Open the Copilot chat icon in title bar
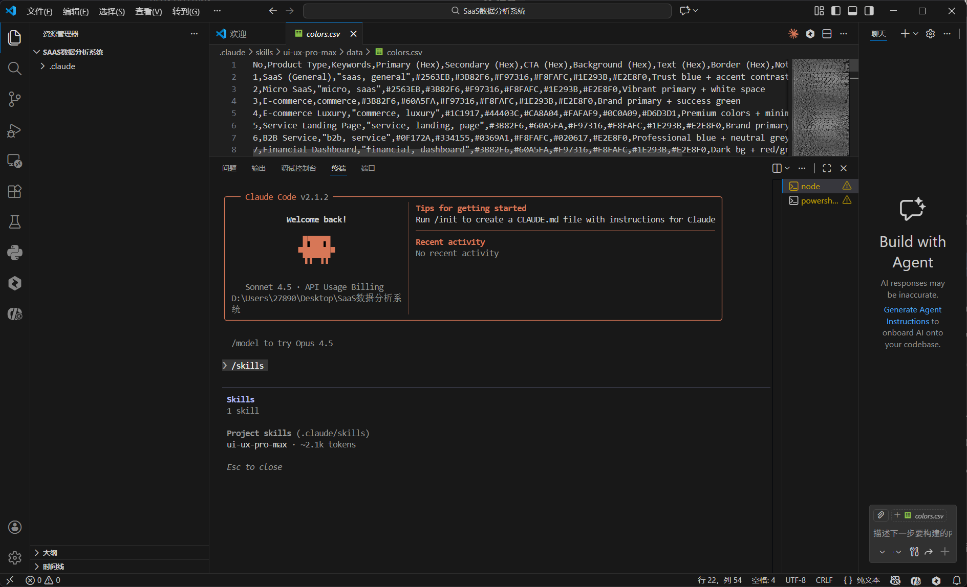This screenshot has width=967, height=587. (x=684, y=11)
